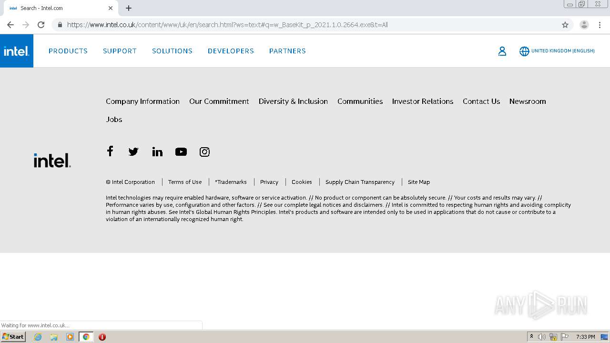
Task: Open the Privacy link
Action: pyautogui.click(x=269, y=182)
